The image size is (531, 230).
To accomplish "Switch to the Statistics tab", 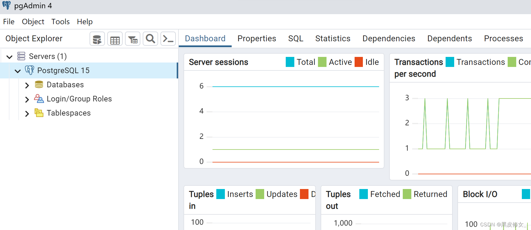I will (333, 38).
